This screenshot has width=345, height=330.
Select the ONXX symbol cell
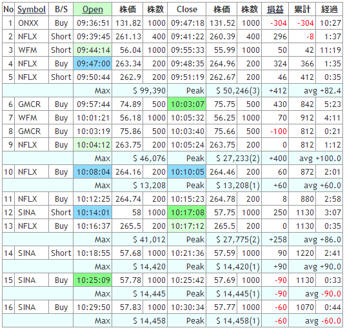32,23
